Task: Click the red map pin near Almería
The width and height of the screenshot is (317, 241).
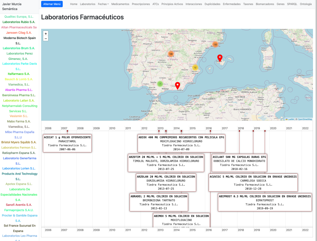Action: [x=177, y=85]
